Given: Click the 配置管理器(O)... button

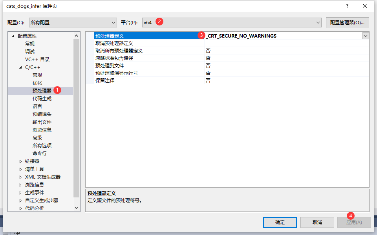Looking at the screenshot, I should [347, 23].
